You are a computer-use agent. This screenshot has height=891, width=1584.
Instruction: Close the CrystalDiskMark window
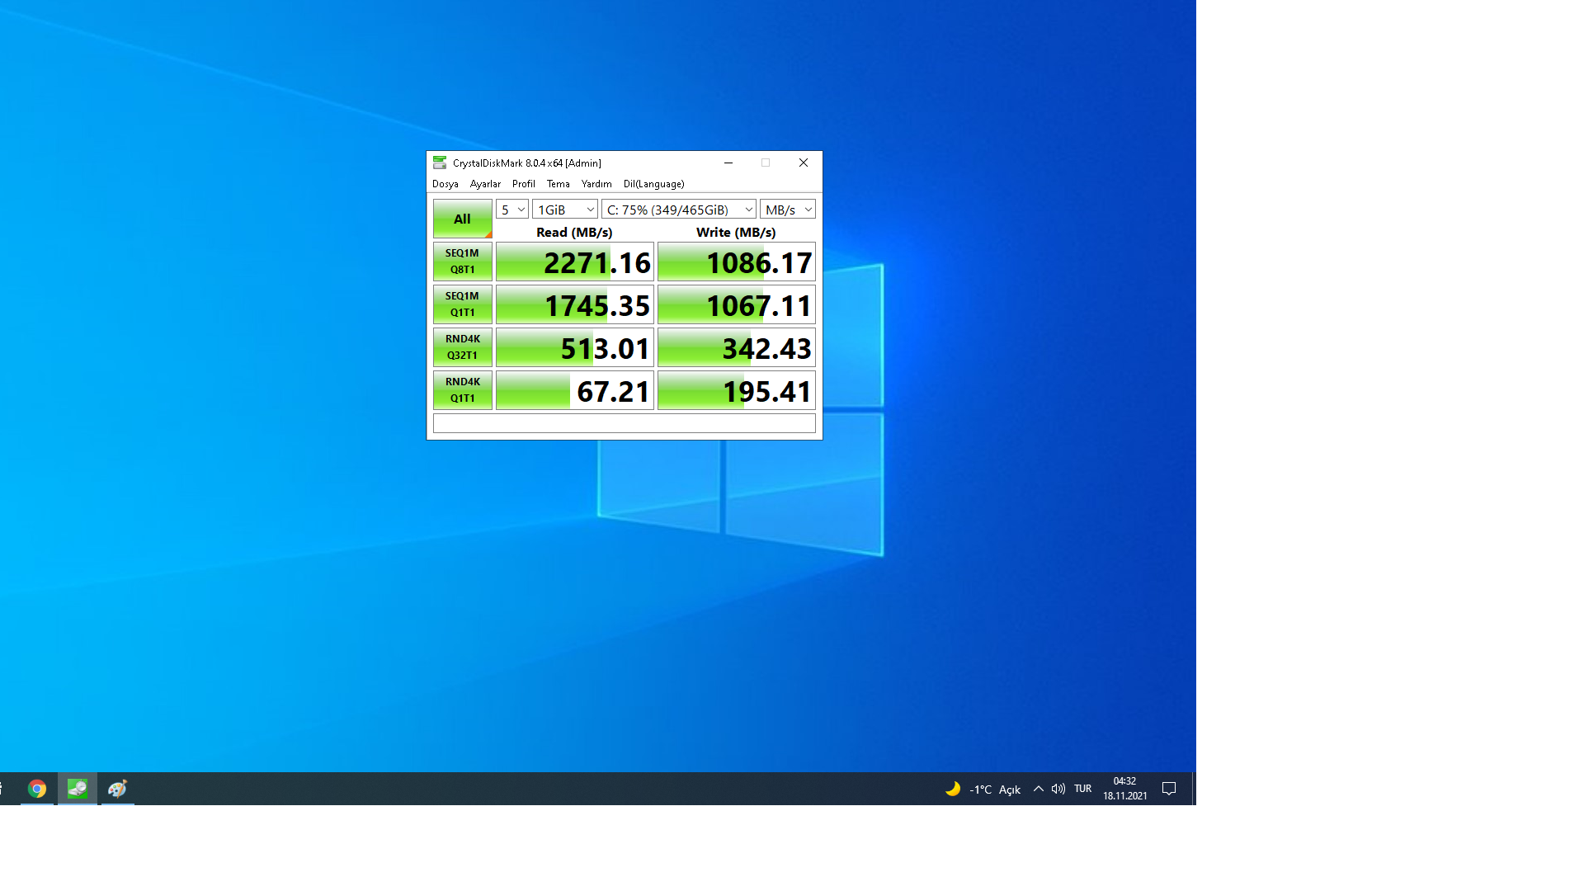click(804, 163)
